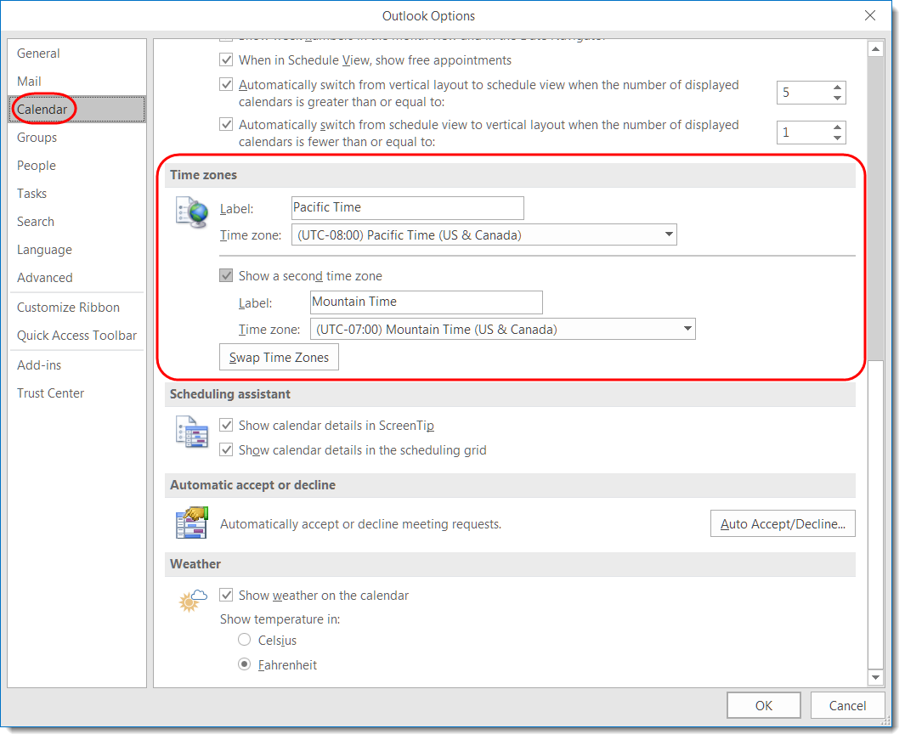Toggle Show weather on the calendar checkbox
The height and width of the screenshot is (740, 905).
pyautogui.click(x=227, y=596)
